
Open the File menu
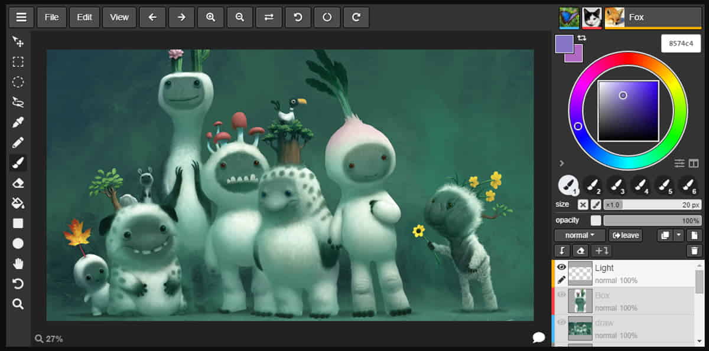(51, 17)
